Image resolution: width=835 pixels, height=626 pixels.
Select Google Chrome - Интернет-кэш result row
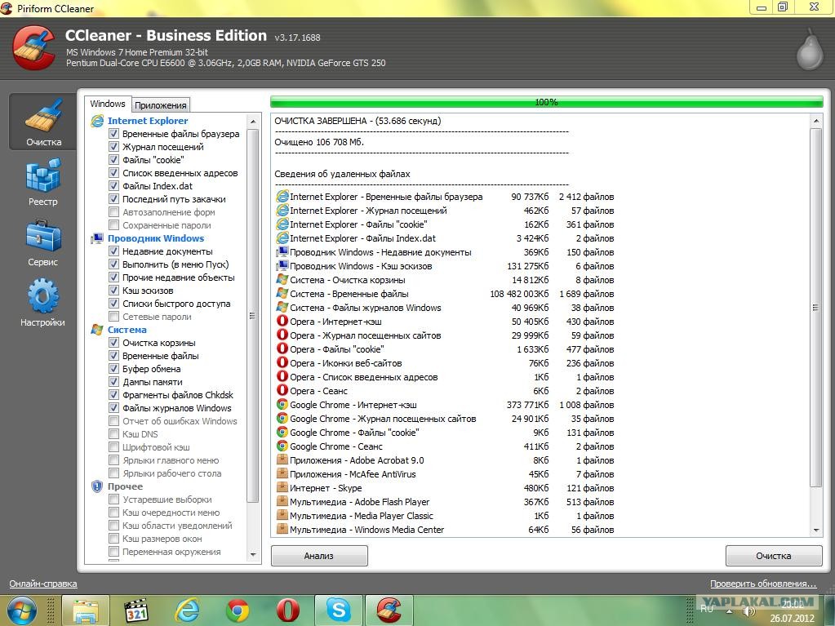tap(445, 405)
